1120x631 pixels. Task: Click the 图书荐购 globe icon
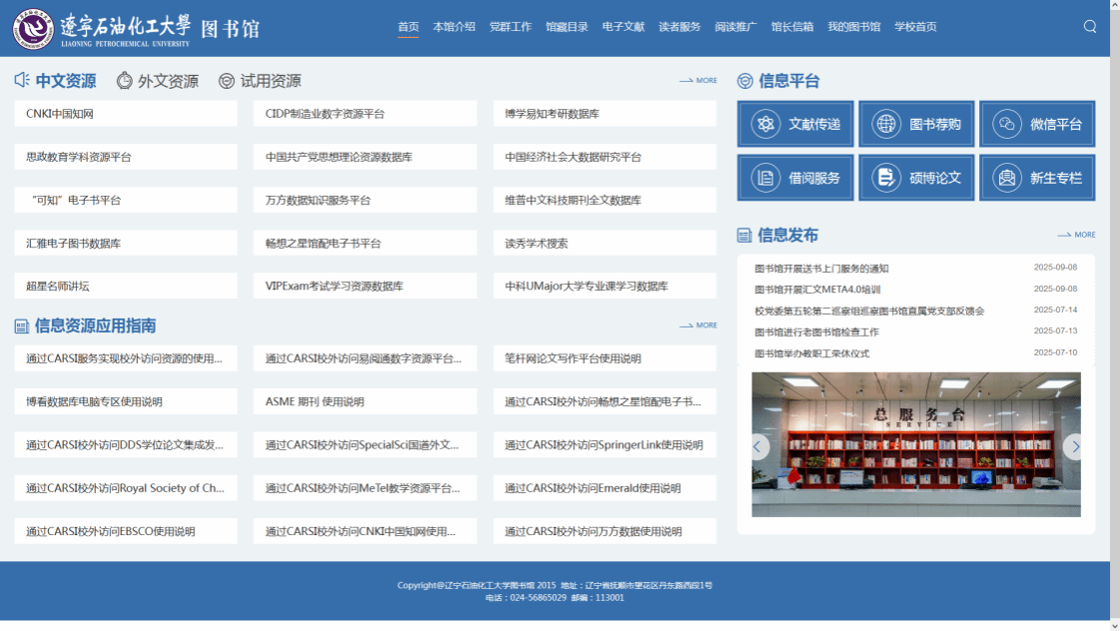tap(885, 124)
